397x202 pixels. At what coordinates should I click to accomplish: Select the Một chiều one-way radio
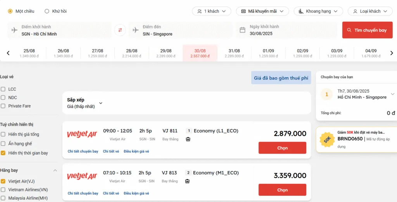[10, 11]
